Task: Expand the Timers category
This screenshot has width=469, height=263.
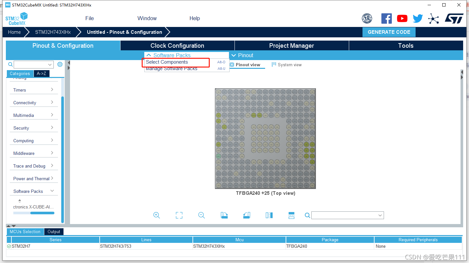Action: [34, 90]
